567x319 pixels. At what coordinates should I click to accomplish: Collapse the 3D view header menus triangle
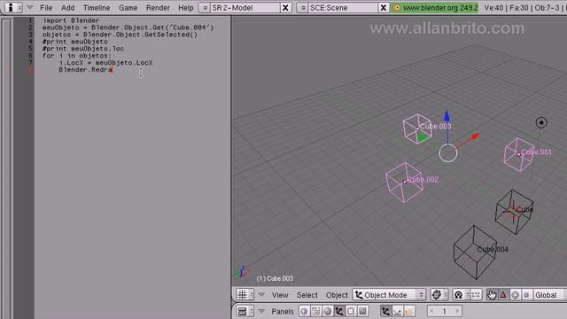tap(261, 295)
